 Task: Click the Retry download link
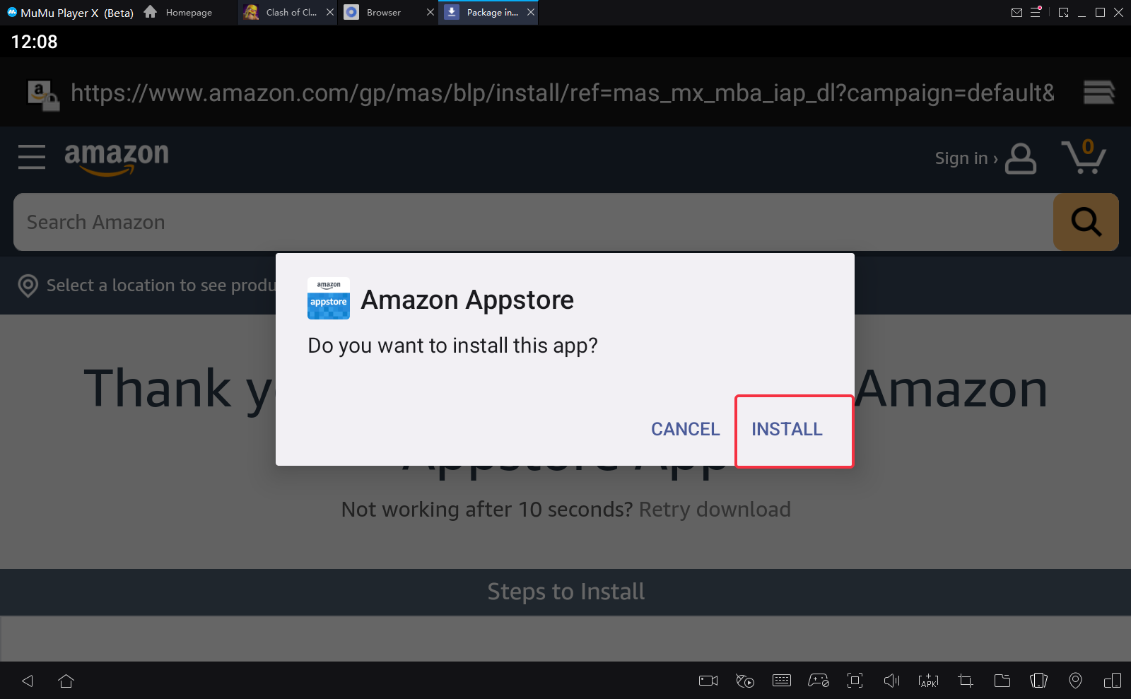click(x=715, y=510)
